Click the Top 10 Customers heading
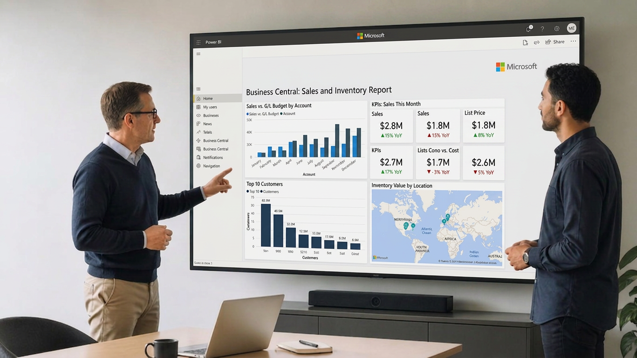 [265, 184]
